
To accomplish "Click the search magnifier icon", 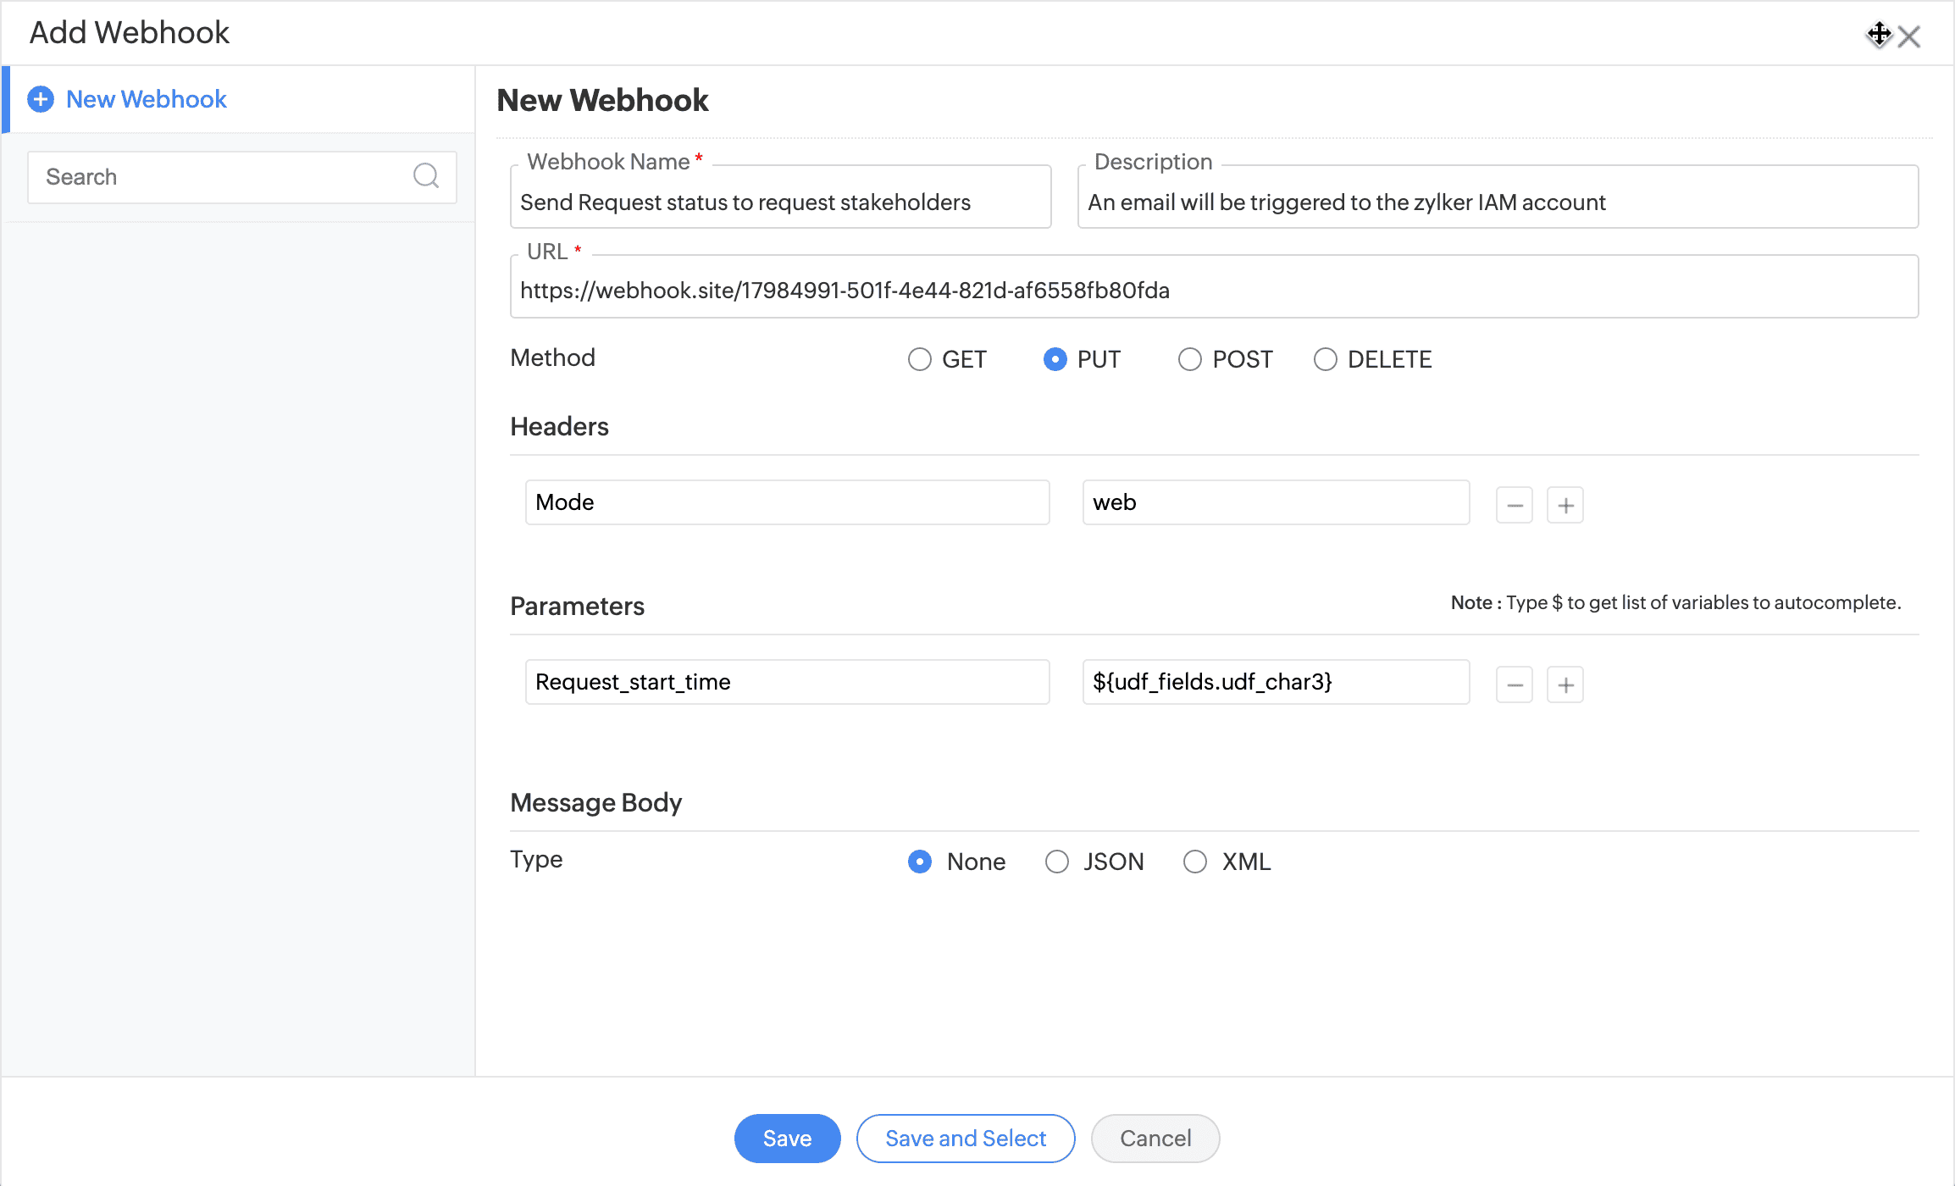I will click(425, 176).
